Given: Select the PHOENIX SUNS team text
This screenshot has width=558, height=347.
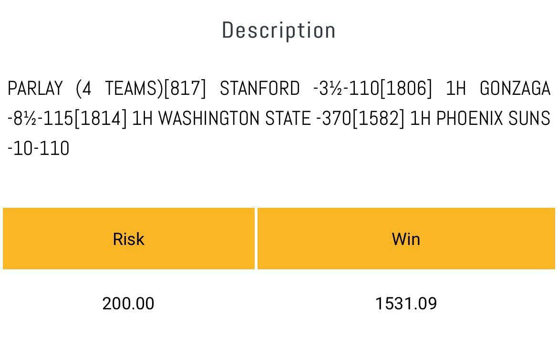Looking at the screenshot, I should 493,118.
